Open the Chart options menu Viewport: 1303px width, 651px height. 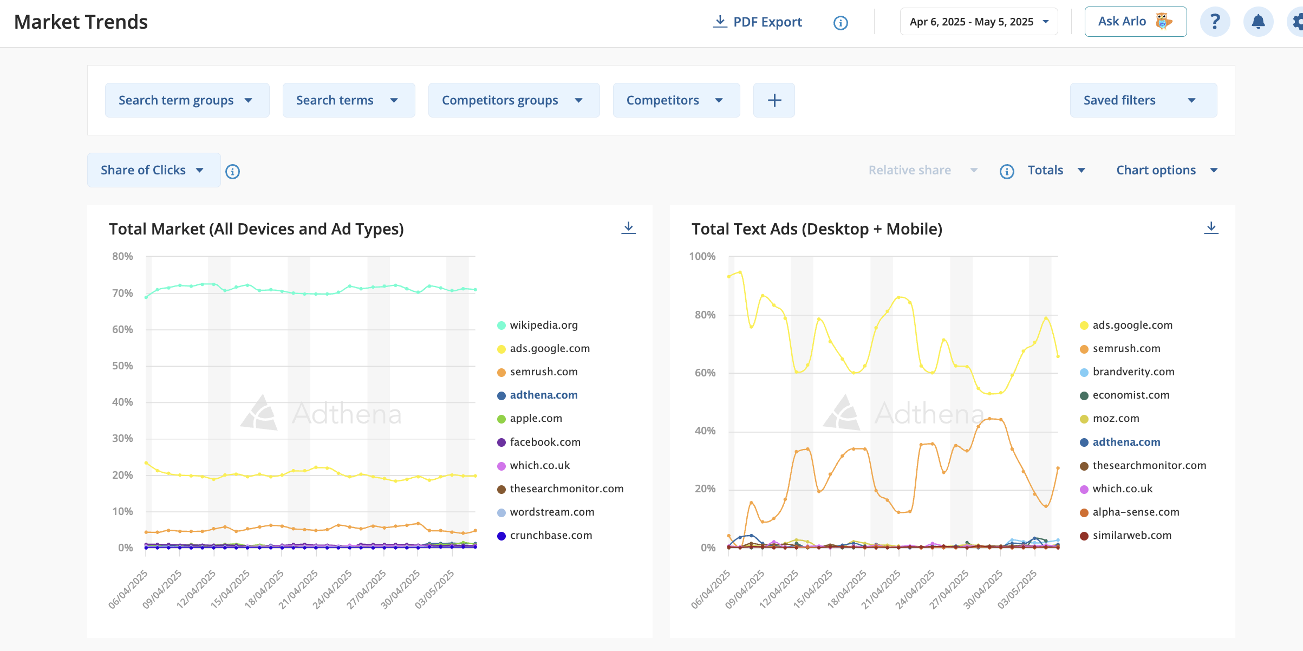(x=1167, y=170)
